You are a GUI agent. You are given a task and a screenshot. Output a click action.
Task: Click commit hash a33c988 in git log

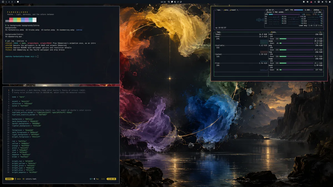[x=9, y=45]
